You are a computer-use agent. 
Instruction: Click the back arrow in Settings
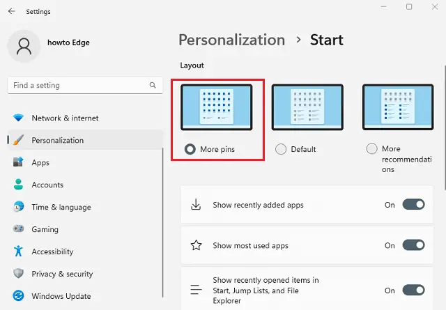pyautogui.click(x=12, y=11)
